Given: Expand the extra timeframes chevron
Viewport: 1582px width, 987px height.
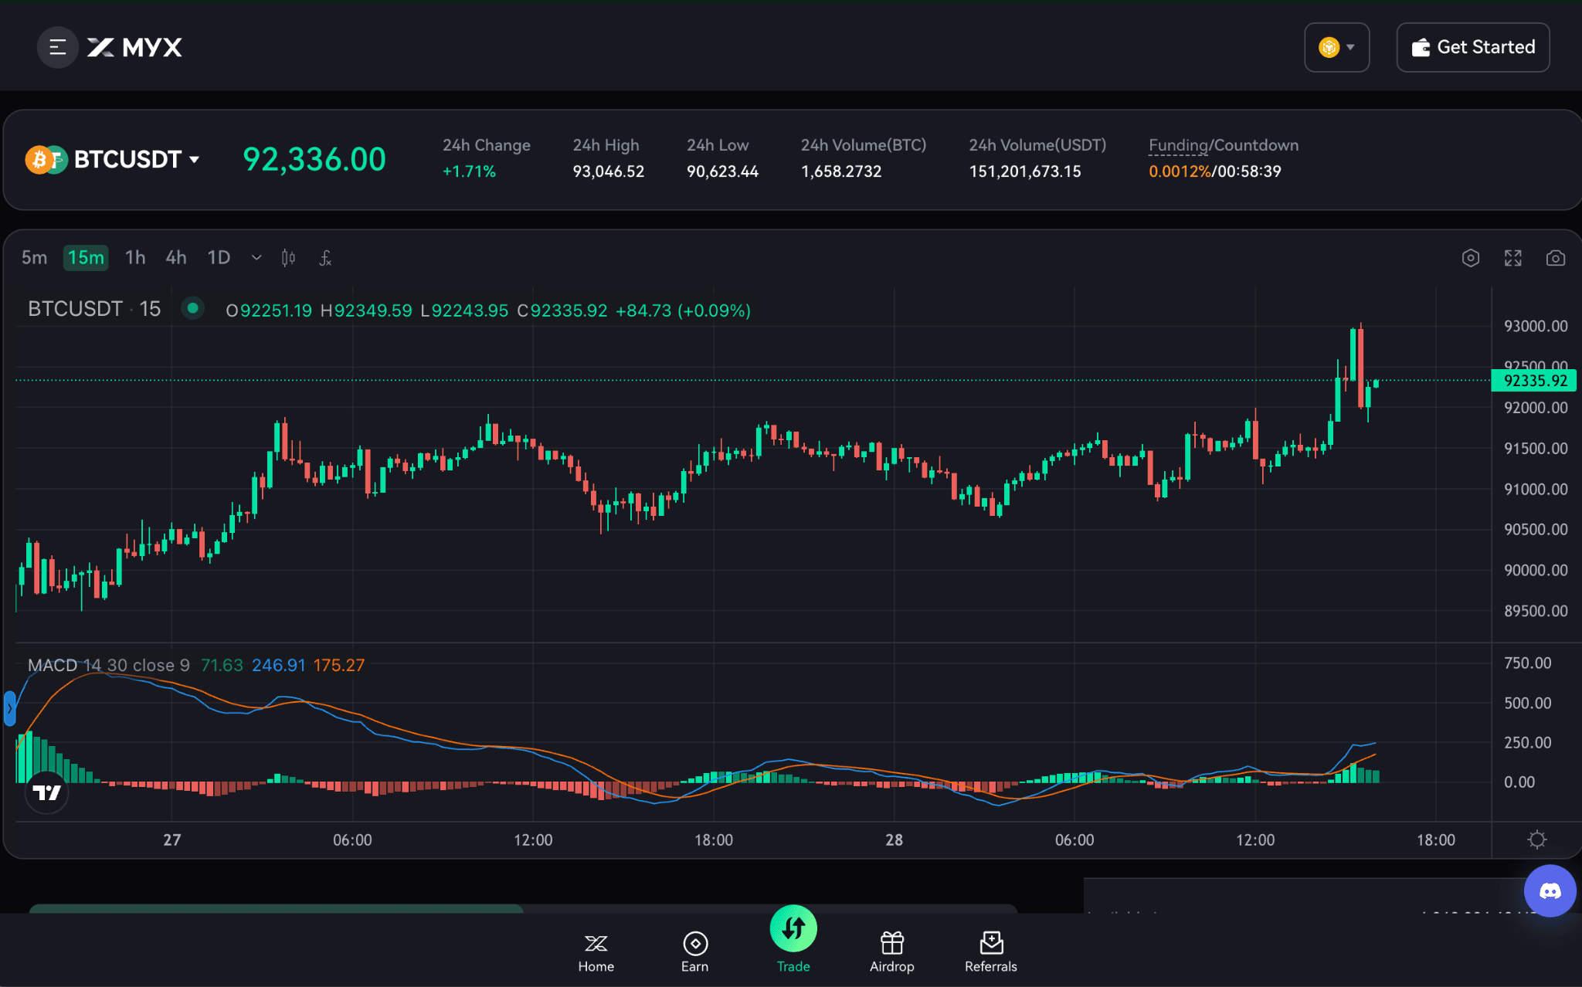Looking at the screenshot, I should tap(256, 258).
